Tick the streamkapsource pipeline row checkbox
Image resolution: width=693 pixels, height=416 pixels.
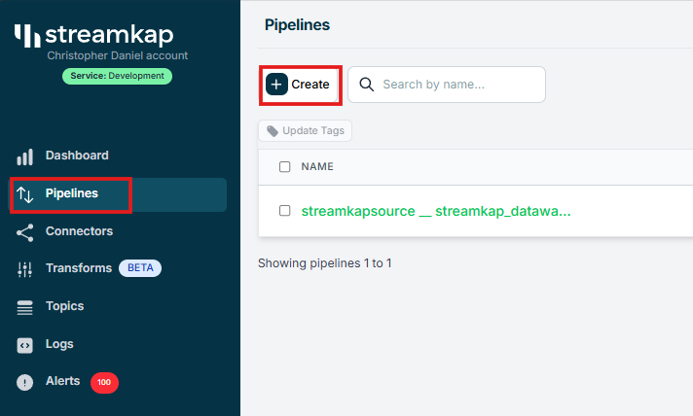point(284,210)
